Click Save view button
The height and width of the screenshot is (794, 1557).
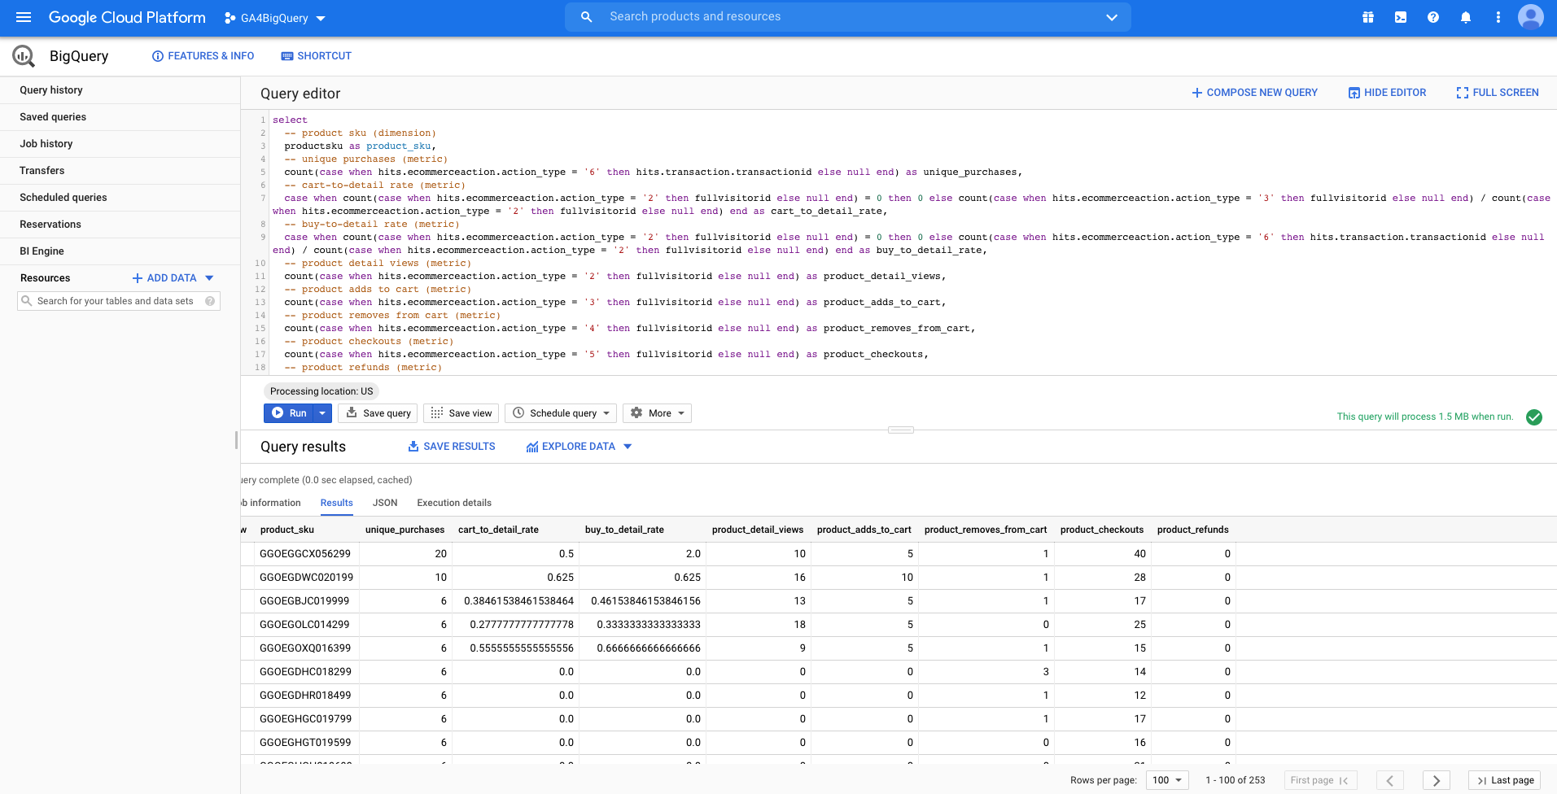(461, 413)
